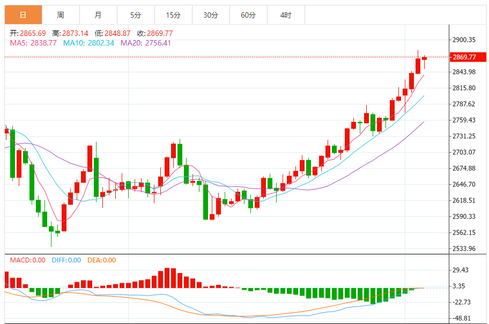Switch to the 月 monthly tab
This screenshot has width=489, height=324.
tap(98, 14)
